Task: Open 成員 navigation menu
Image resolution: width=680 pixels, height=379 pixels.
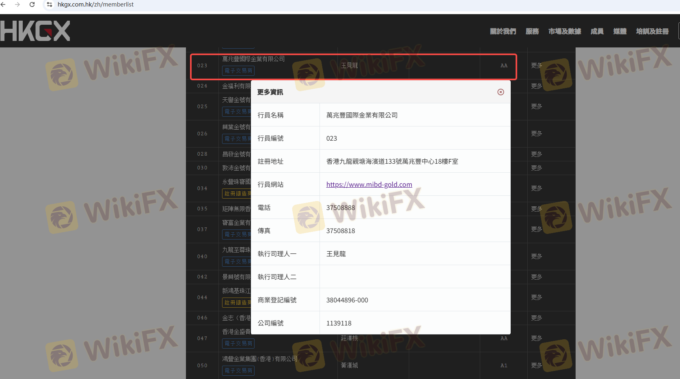Action: coord(597,31)
